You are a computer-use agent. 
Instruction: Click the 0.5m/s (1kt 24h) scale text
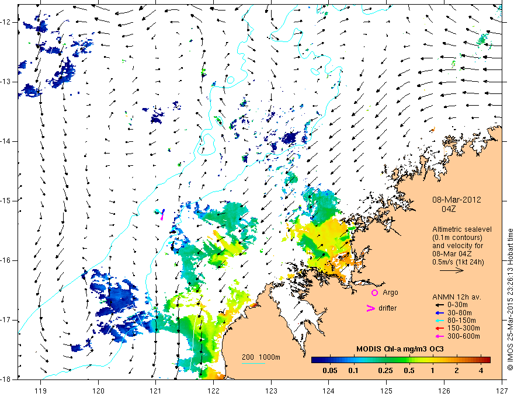pos(459,262)
